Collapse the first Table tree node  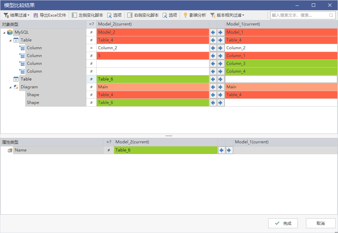click(x=10, y=40)
